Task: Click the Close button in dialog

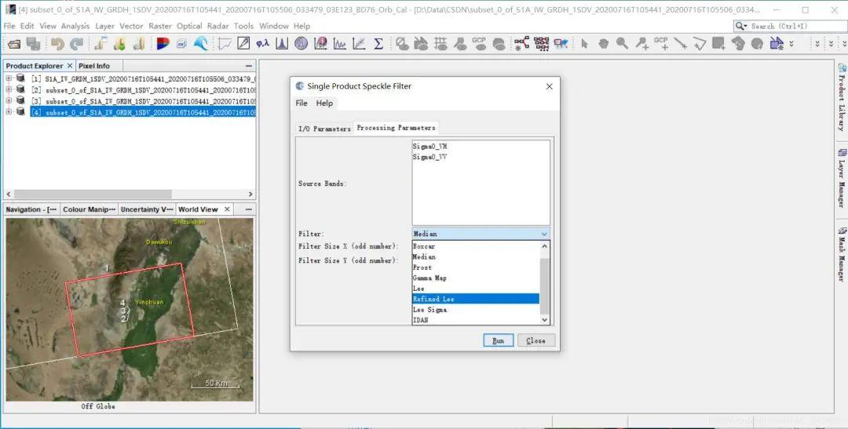Action: pos(535,340)
